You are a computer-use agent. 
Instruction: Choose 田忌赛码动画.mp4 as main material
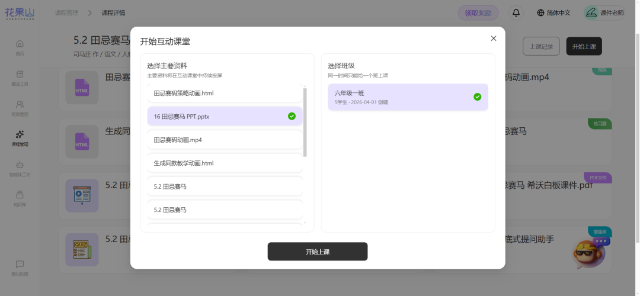point(225,140)
